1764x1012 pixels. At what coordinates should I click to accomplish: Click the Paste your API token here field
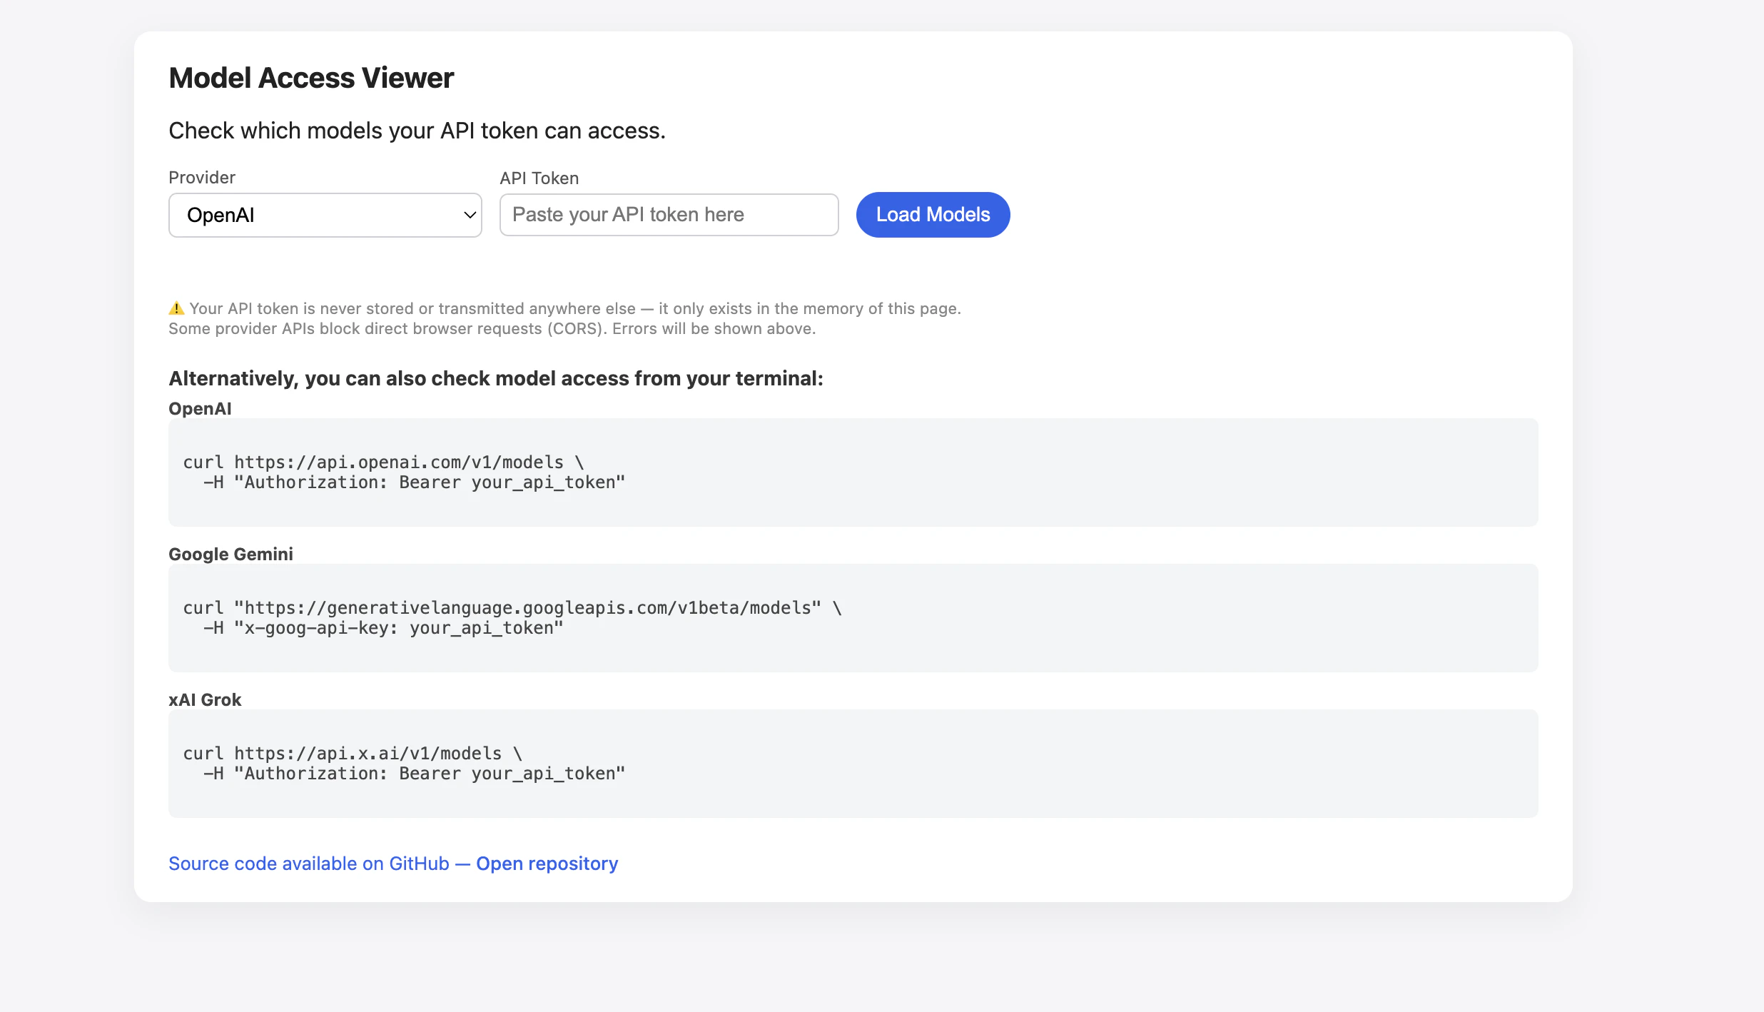pyautogui.click(x=668, y=215)
